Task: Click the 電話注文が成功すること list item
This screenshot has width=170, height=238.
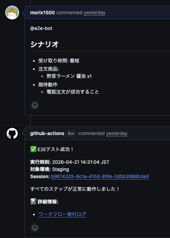Action: pos(73,92)
